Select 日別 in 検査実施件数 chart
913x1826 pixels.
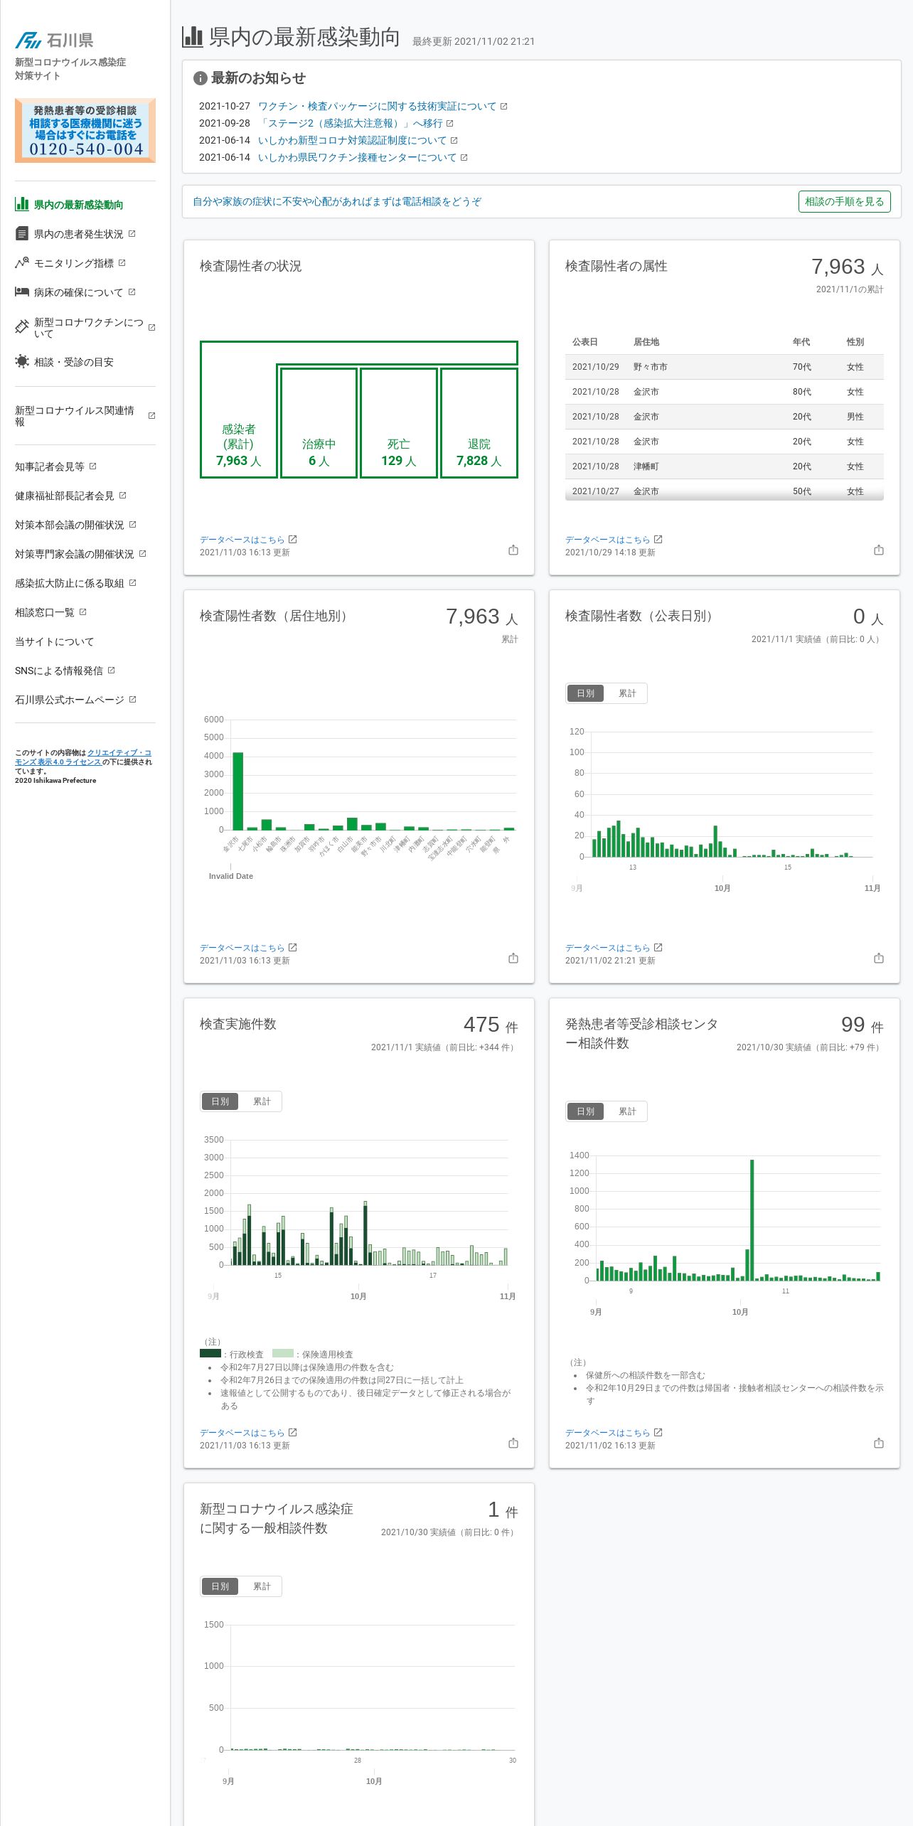(x=220, y=1101)
